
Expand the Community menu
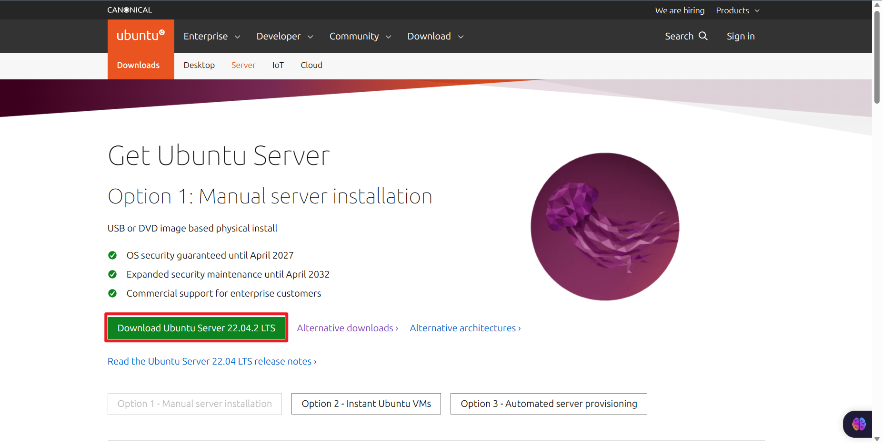(x=361, y=36)
